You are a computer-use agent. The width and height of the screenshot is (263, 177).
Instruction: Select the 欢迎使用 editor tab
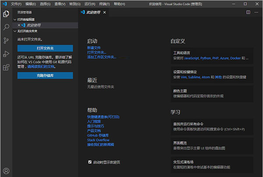93,12
